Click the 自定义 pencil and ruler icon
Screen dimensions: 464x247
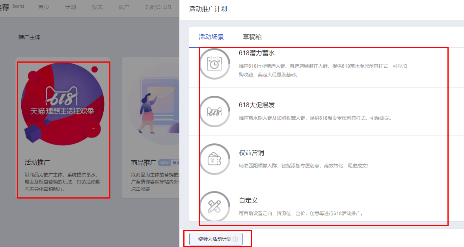click(x=214, y=206)
